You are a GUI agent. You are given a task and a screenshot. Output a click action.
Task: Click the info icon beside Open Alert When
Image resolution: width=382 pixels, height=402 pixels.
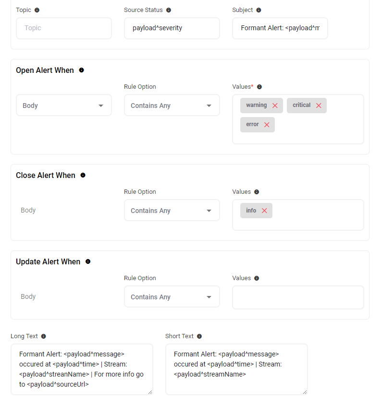tap(81, 70)
